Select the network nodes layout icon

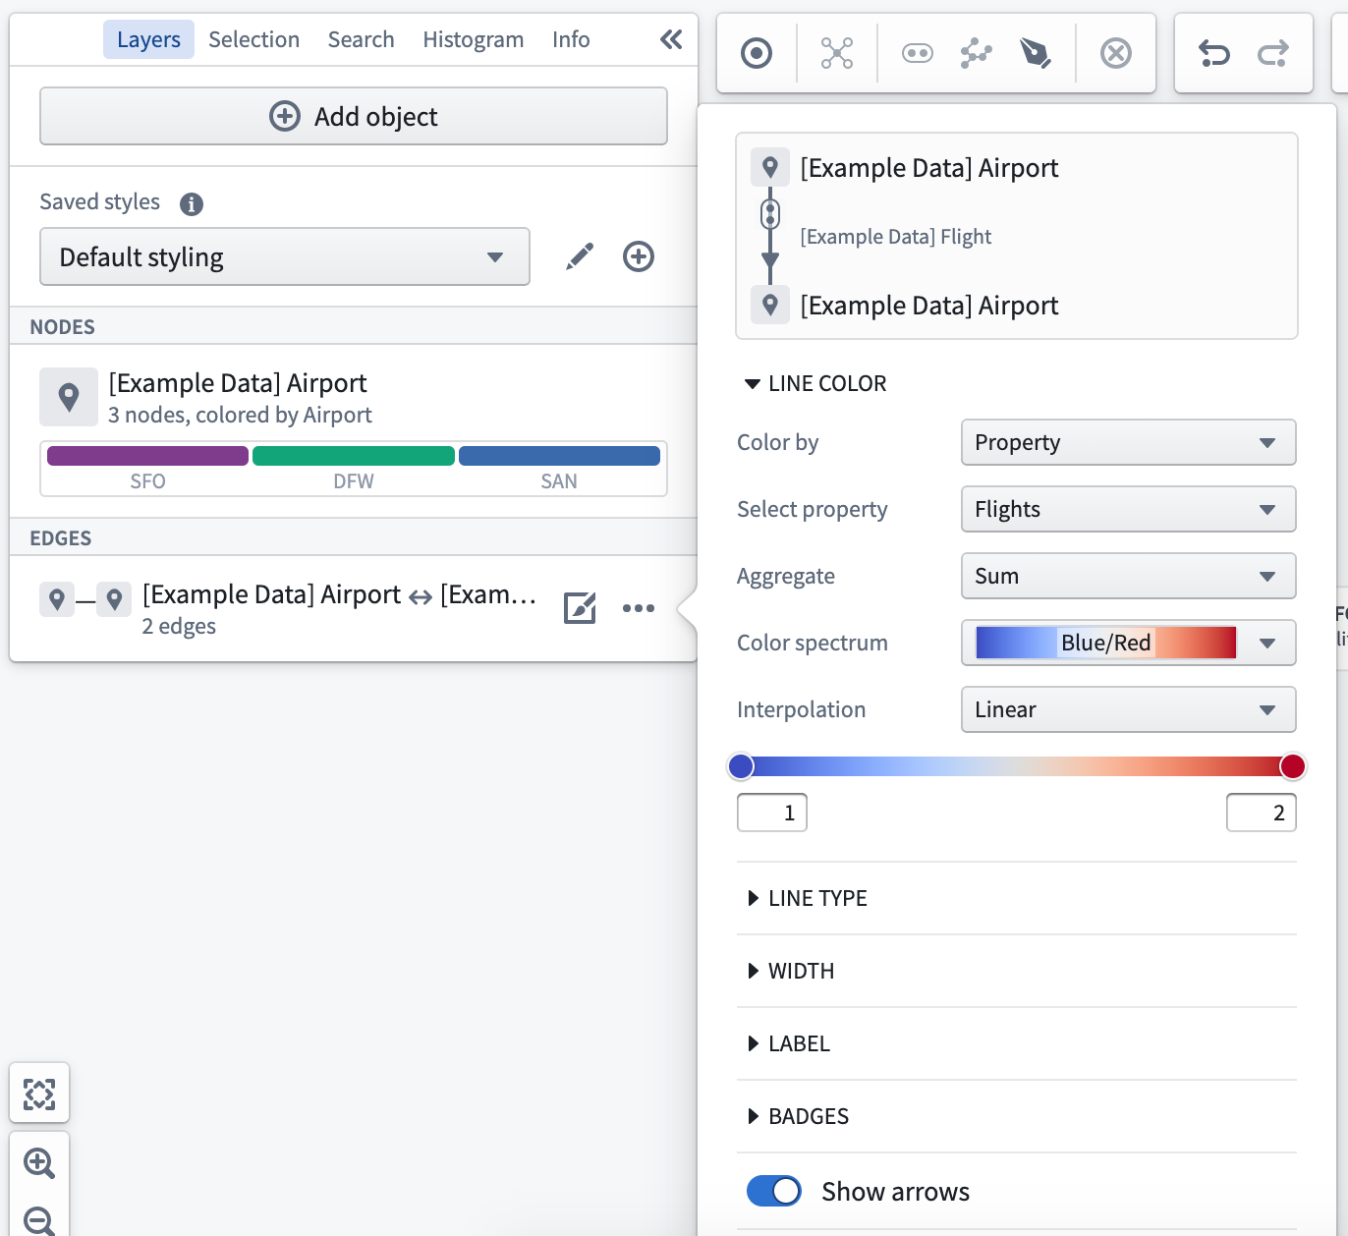[x=837, y=53]
